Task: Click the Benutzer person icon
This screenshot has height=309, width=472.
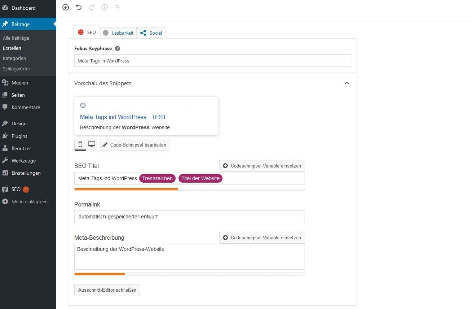Action: [x=5, y=148]
